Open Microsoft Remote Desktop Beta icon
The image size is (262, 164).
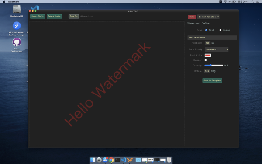click(x=17, y=26)
